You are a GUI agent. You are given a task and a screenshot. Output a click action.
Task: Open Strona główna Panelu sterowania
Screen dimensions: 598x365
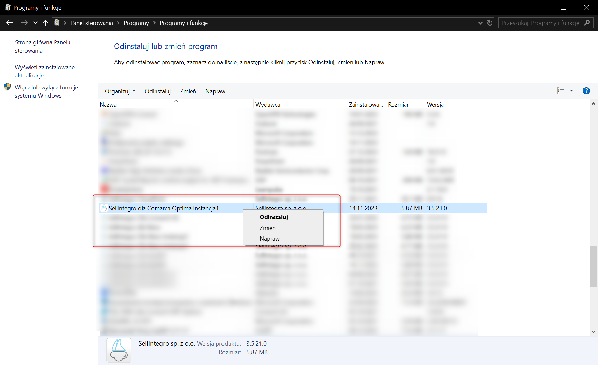(43, 46)
